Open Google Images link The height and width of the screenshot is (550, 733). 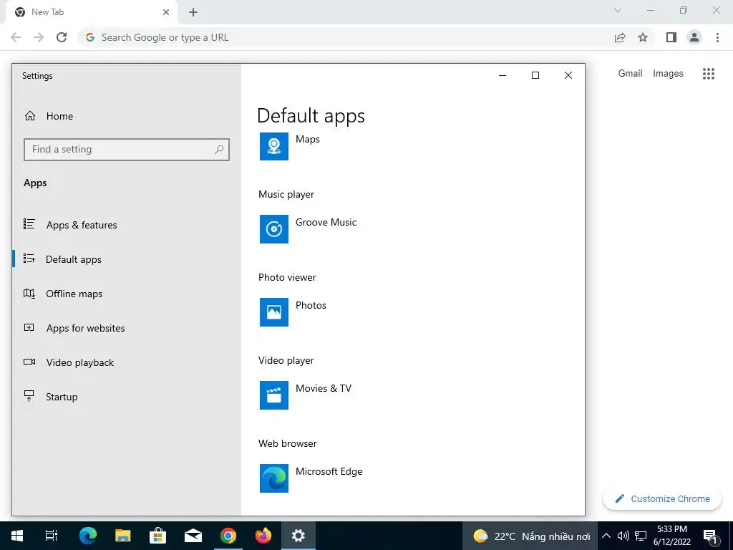pos(668,74)
